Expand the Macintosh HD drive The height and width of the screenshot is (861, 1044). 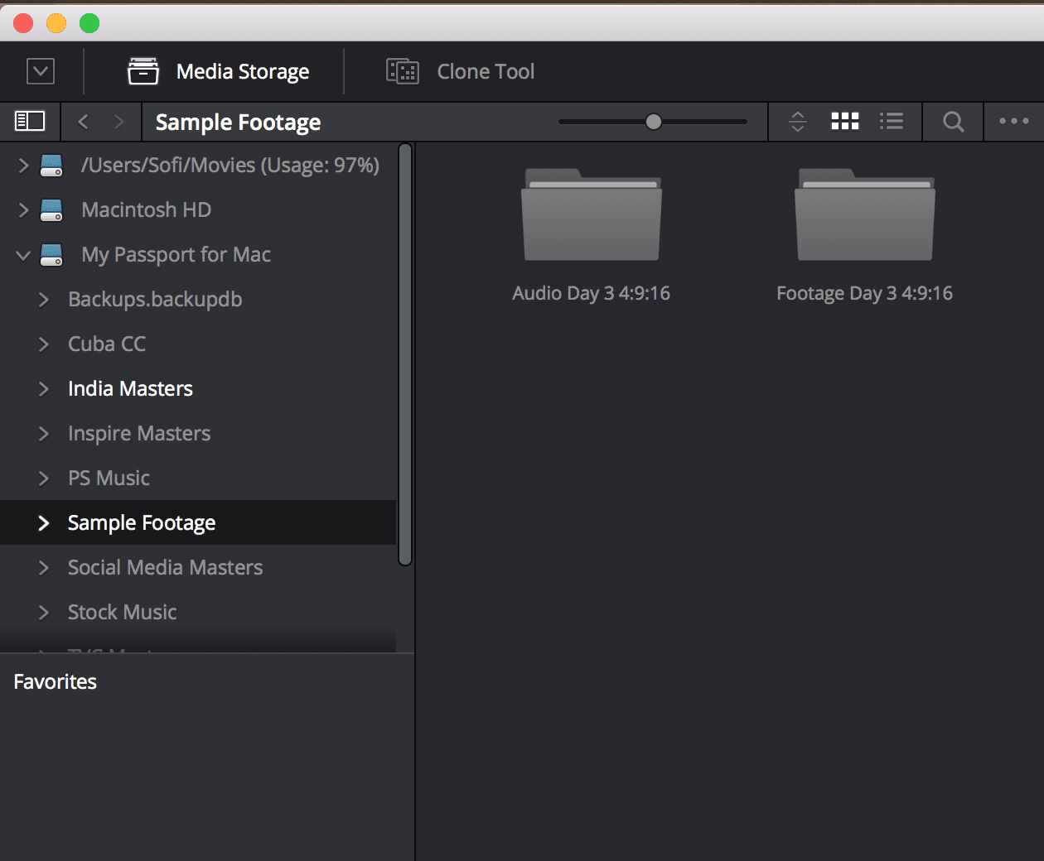pos(23,210)
